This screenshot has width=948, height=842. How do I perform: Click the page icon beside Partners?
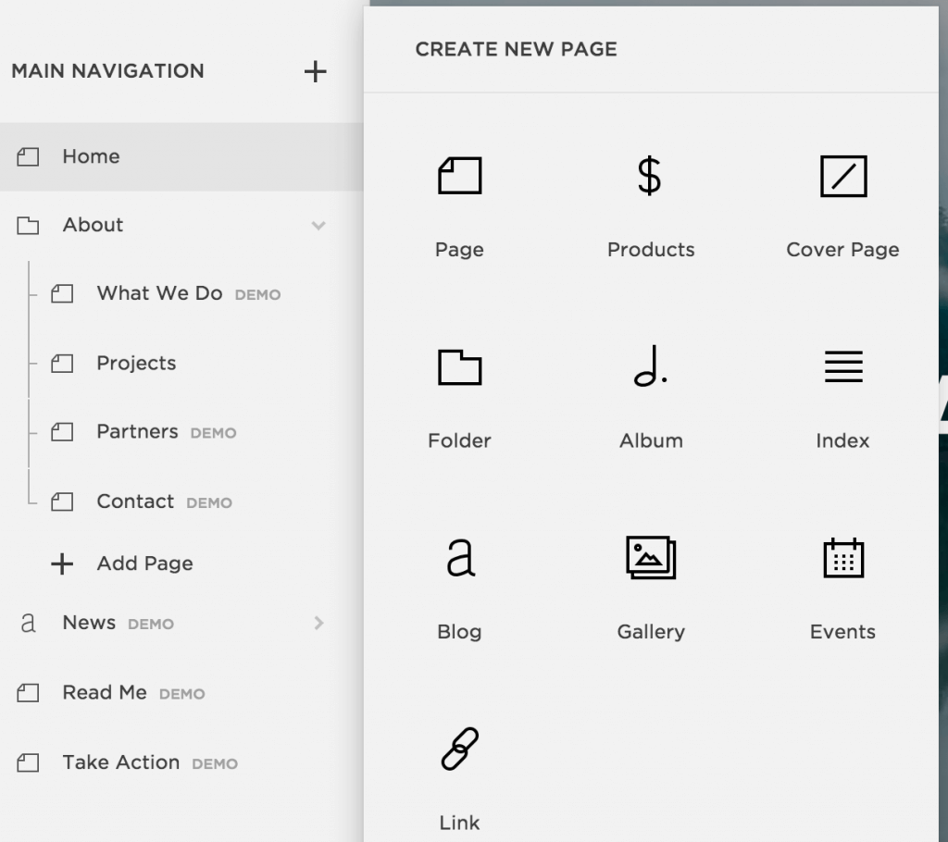coord(62,431)
